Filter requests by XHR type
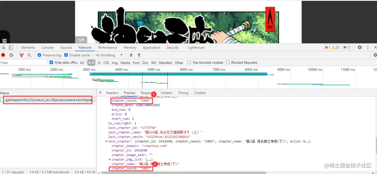The image size is (377, 174). point(91,63)
